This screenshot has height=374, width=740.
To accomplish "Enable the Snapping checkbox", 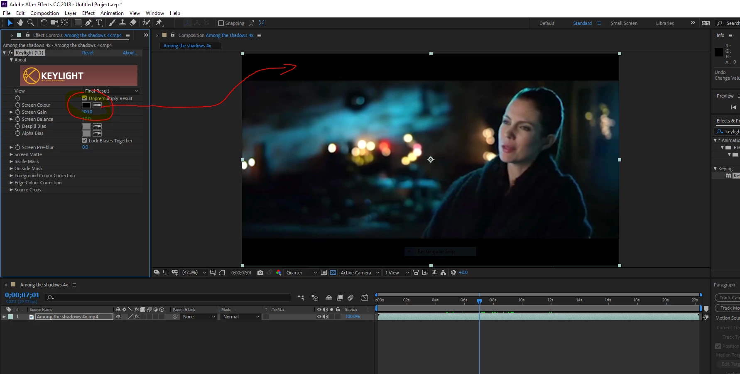I will (x=221, y=23).
